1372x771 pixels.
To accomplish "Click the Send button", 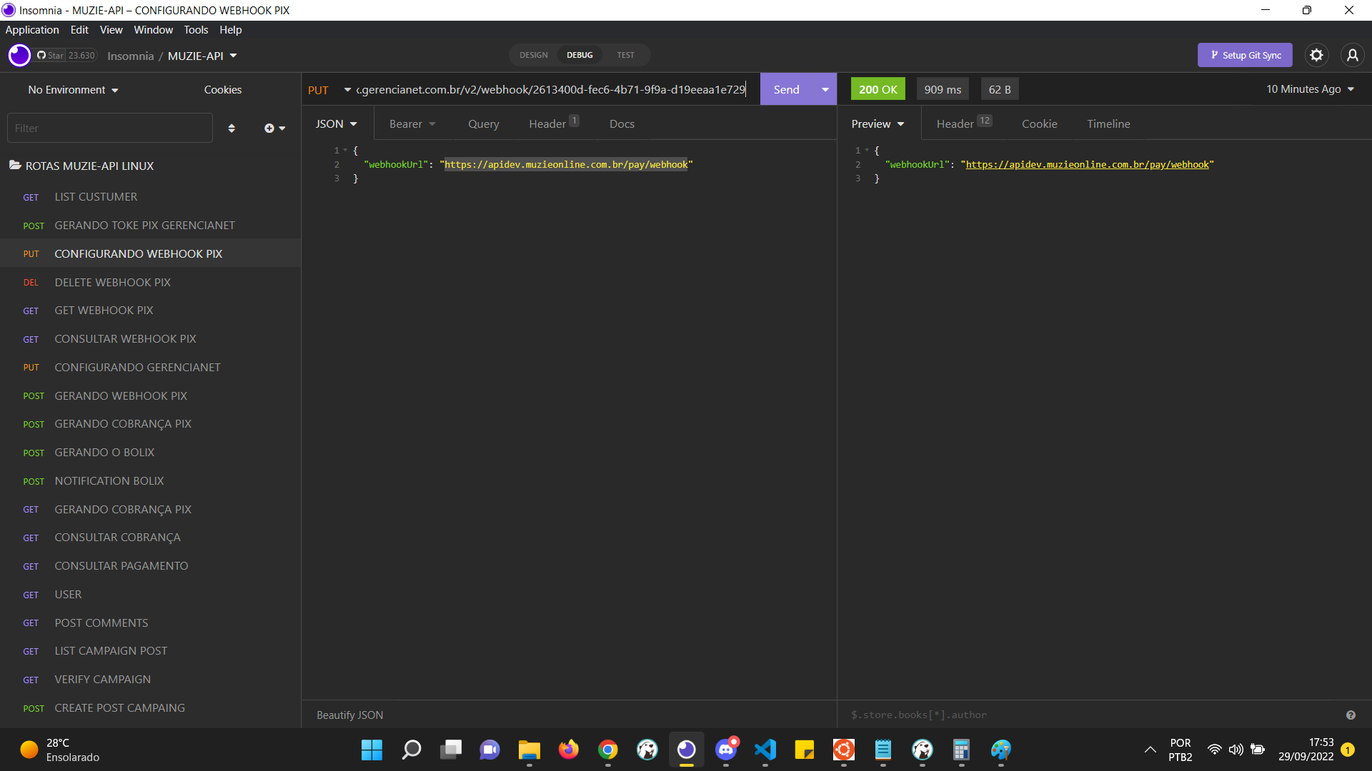I will (786, 89).
